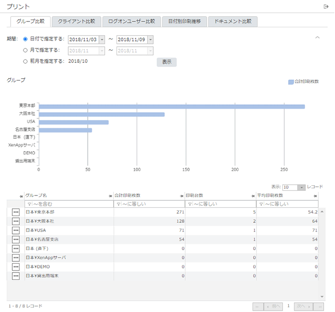
Task: Open row menu for 日本¥大阪本社
Action: [x=16, y=222]
